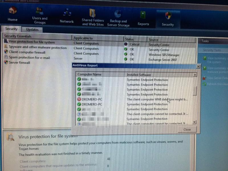Sort by the Source column header

tap(172, 40)
